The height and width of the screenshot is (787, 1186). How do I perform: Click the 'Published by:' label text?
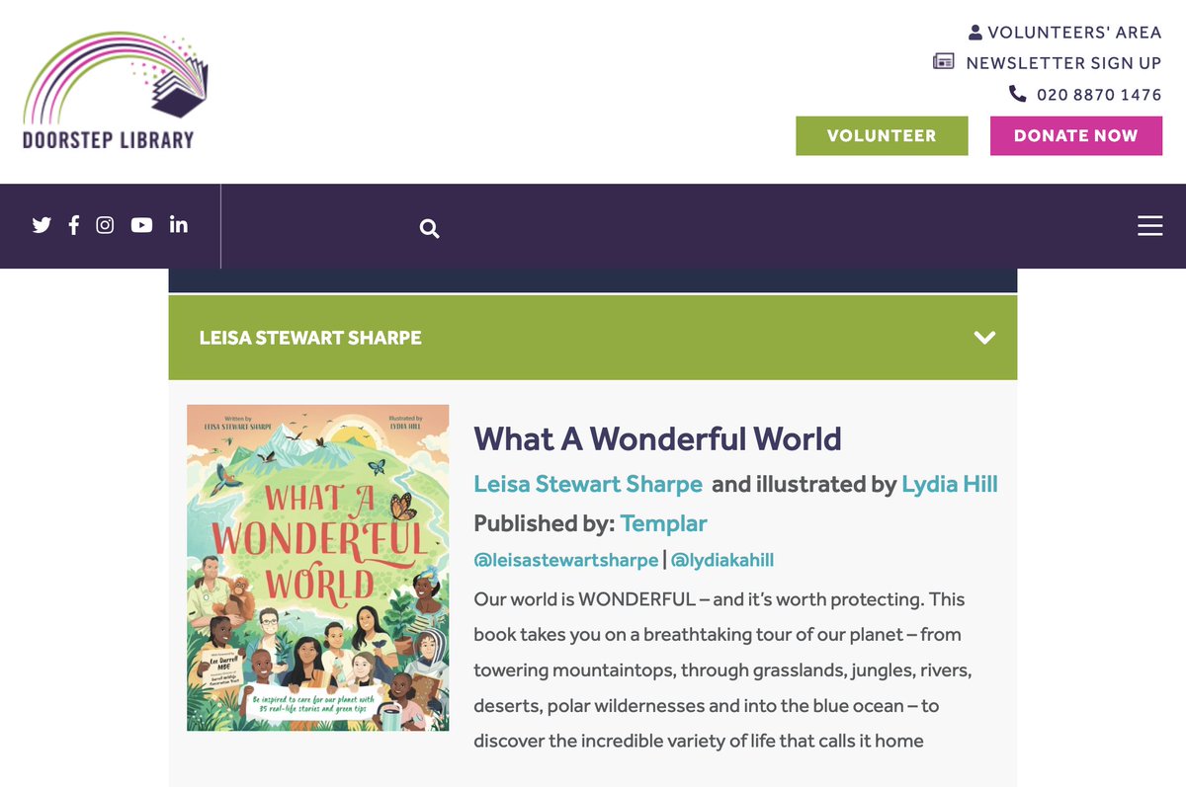[545, 523]
